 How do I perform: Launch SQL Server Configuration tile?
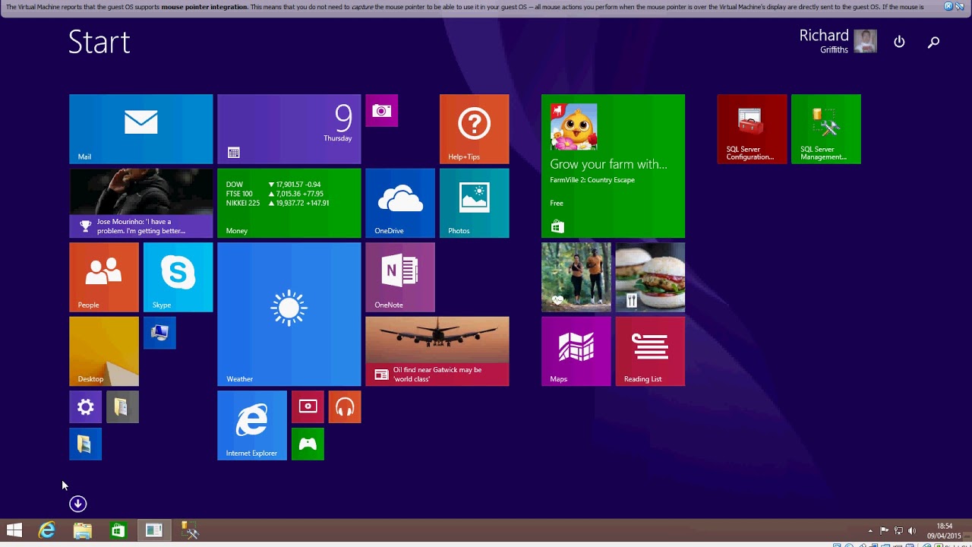pos(752,129)
